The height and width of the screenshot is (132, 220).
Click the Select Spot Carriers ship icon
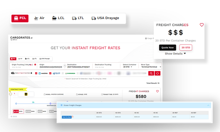13,73
